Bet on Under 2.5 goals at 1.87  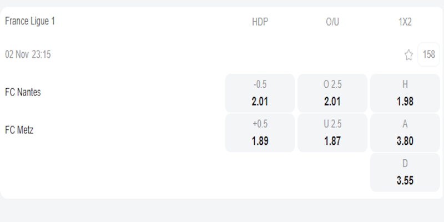coord(332,133)
